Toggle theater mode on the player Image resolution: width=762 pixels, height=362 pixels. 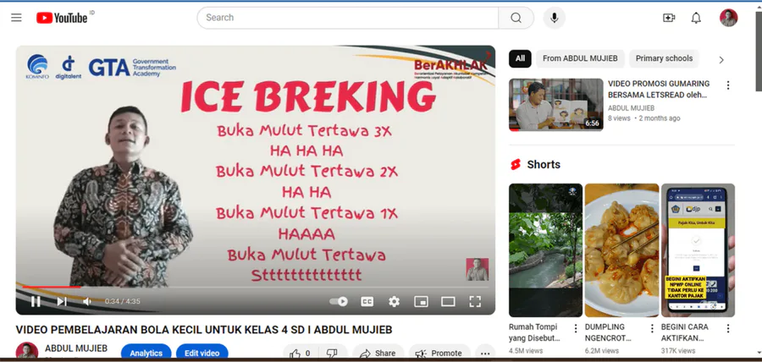[448, 301]
